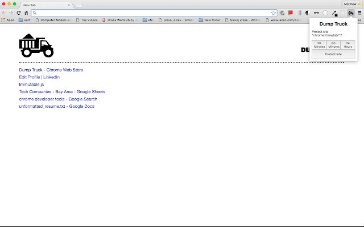364x227 pixels.
Task: Bookmark this page with the star icon
Action: 273,13
